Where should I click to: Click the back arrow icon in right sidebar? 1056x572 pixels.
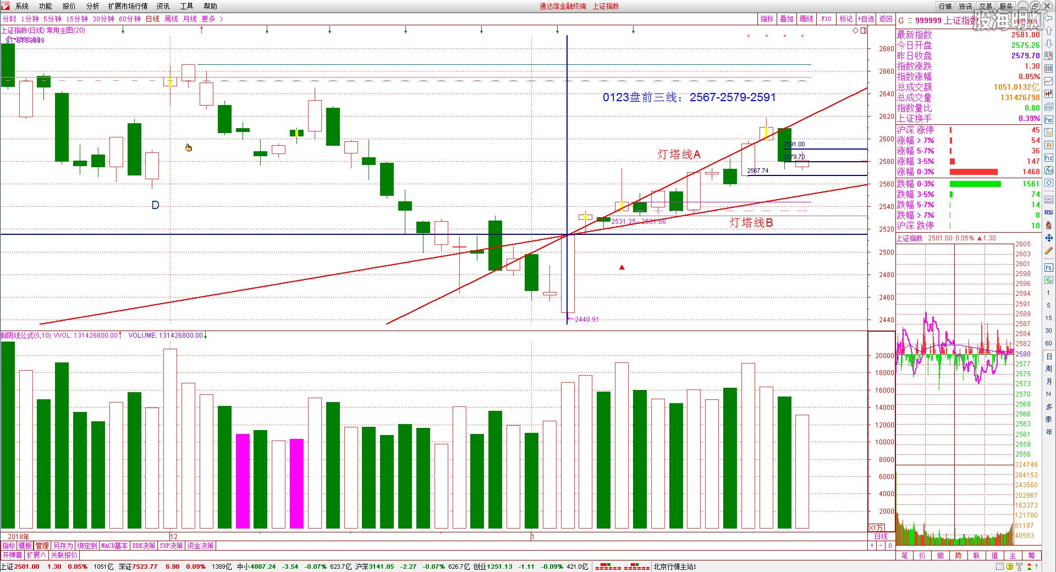tap(1049, 18)
